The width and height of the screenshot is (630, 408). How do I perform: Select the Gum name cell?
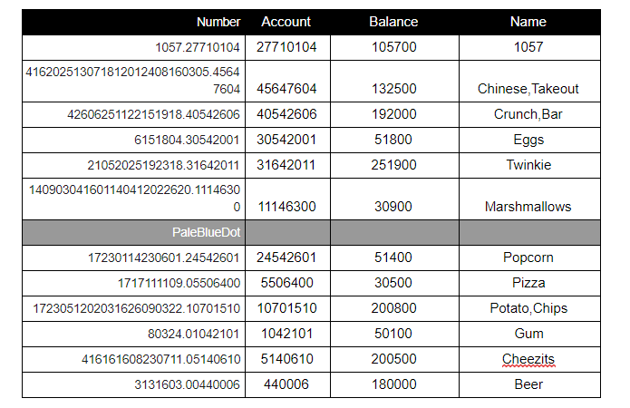tap(529, 334)
